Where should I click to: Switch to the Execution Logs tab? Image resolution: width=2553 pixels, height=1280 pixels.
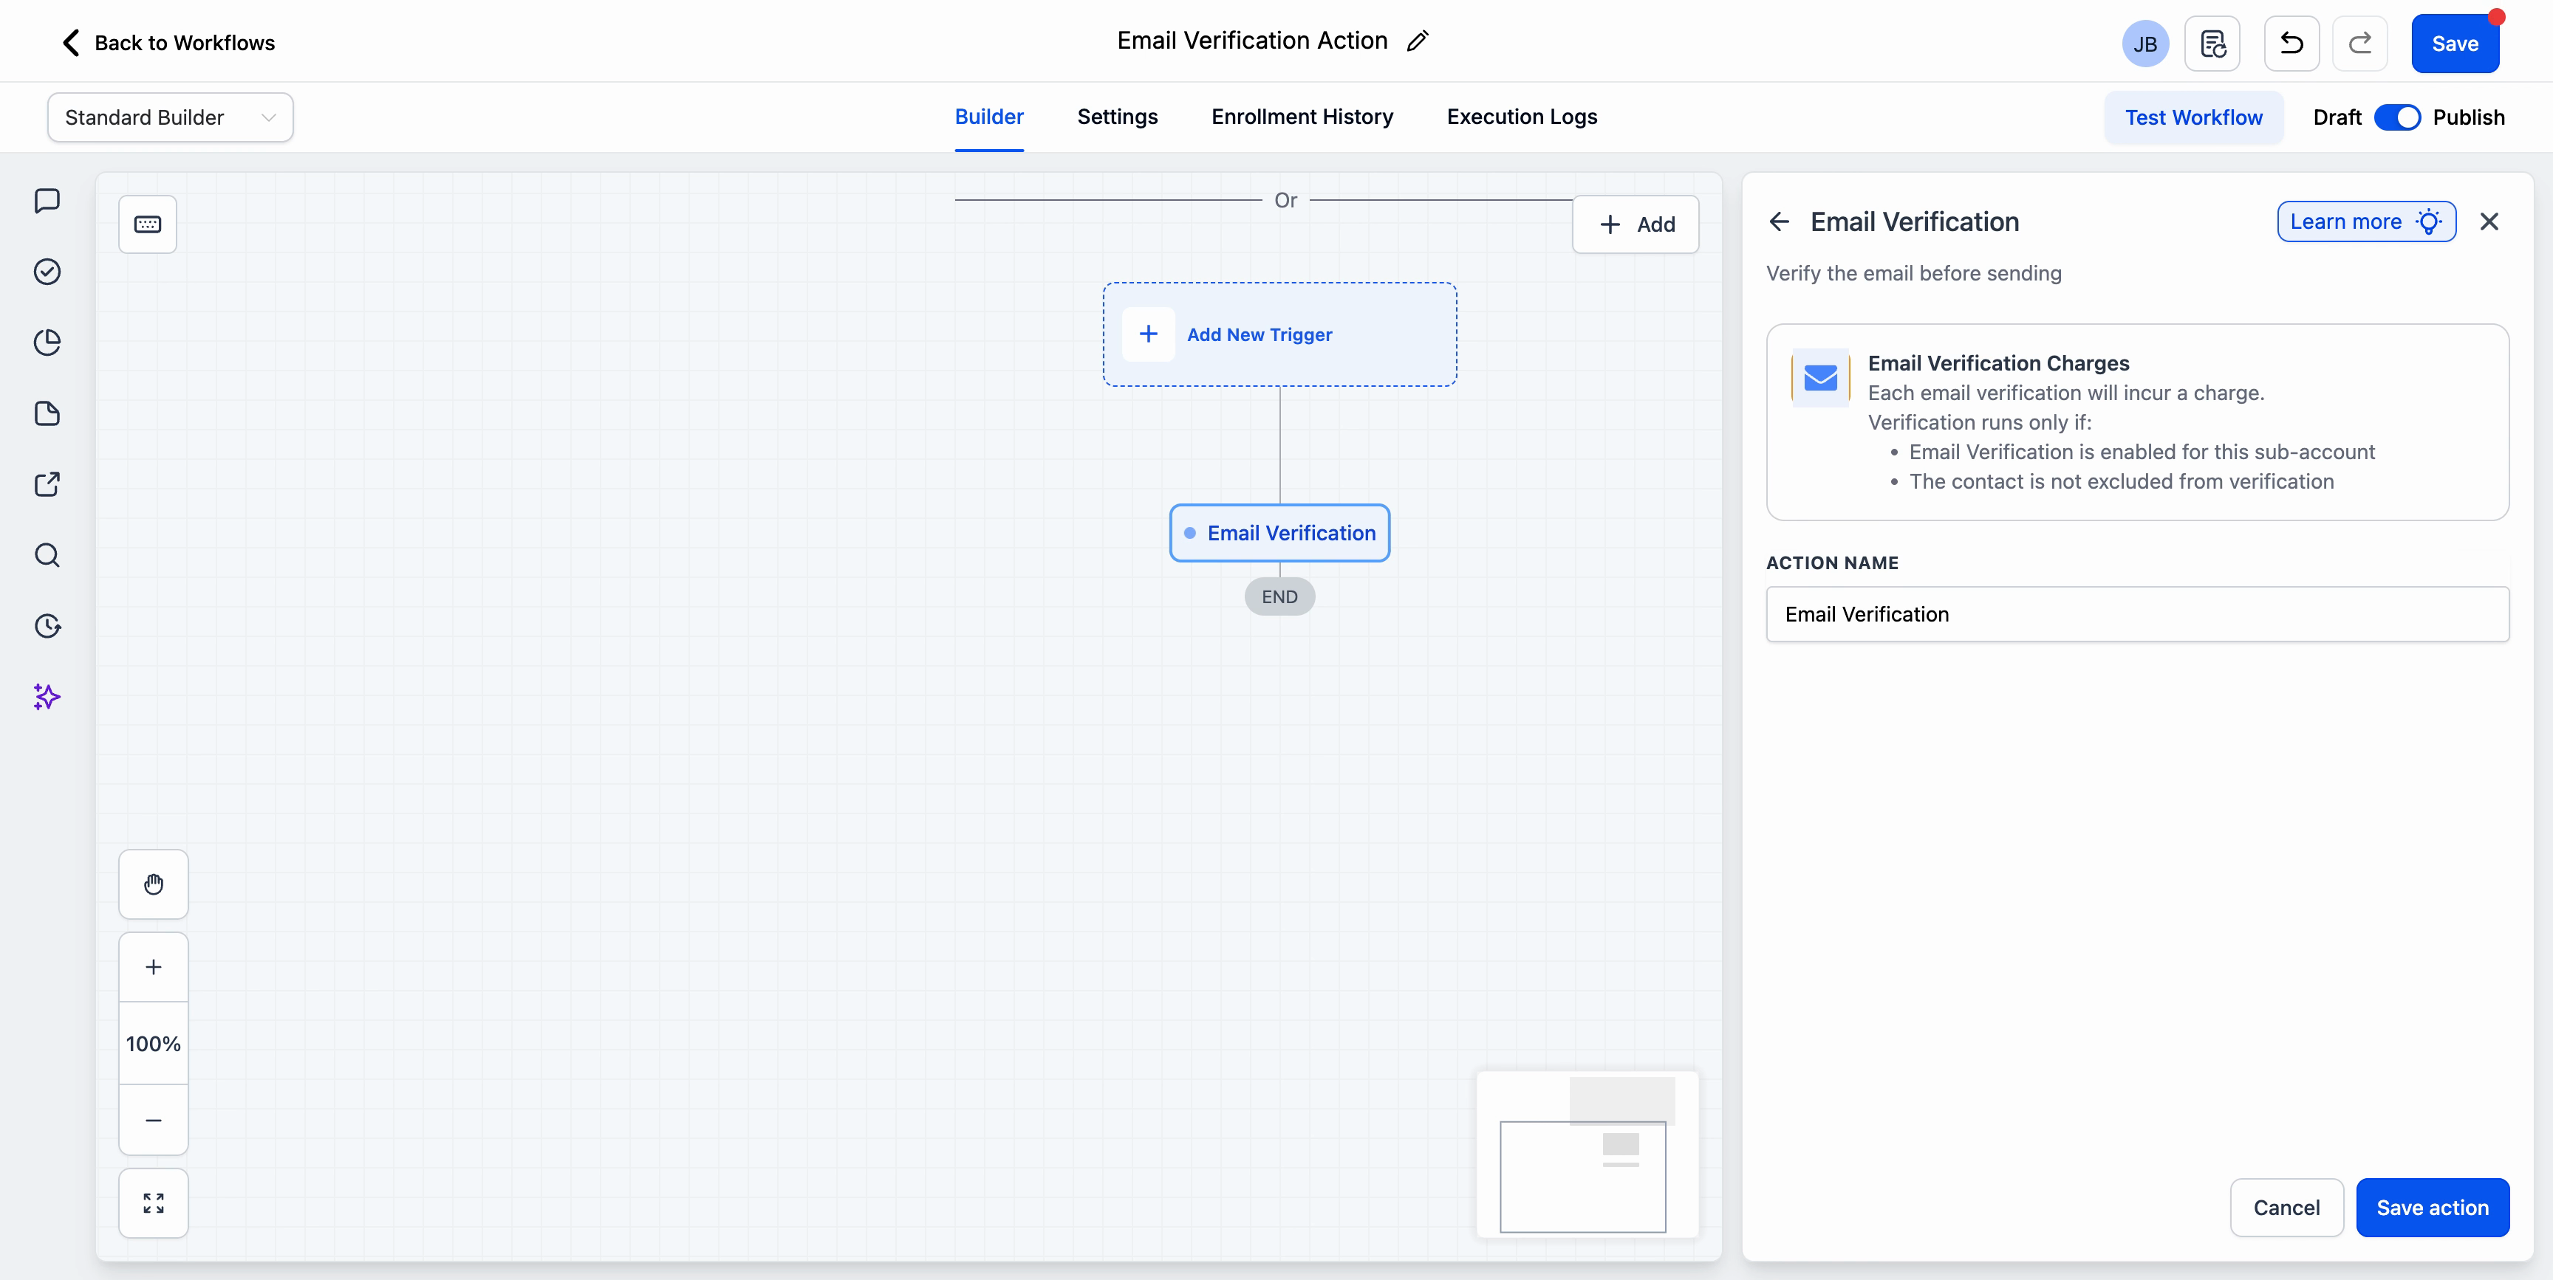pos(1521,117)
